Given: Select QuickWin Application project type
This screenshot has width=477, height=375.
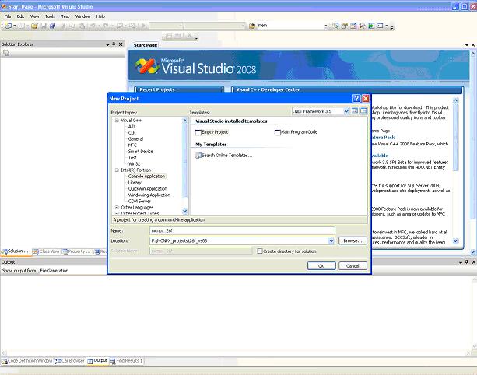Looking at the screenshot, I should pos(148,188).
